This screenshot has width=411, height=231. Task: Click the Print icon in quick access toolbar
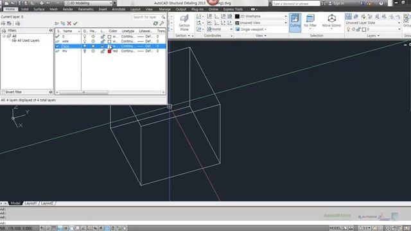tap(41, 3)
